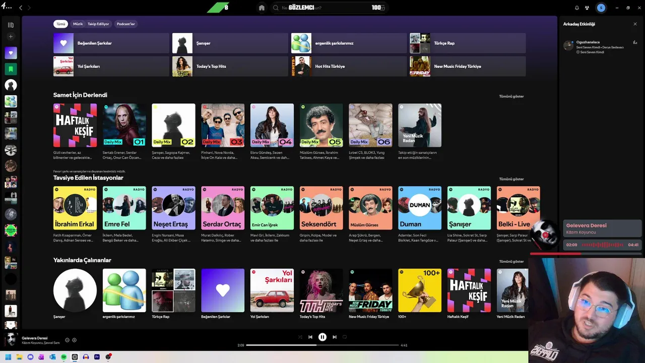Open Hot Hits Türkiye shortcut tile
Screen dimensions: 645x363
[349, 66]
